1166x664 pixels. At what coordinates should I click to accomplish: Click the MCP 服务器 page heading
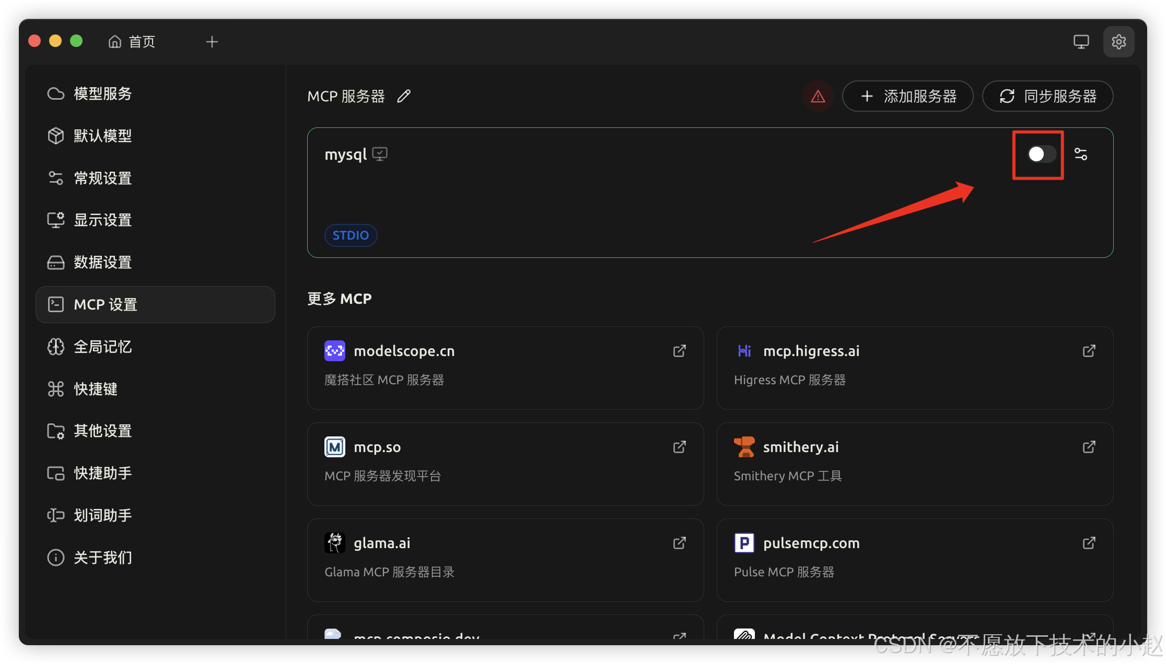coord(346,97)
